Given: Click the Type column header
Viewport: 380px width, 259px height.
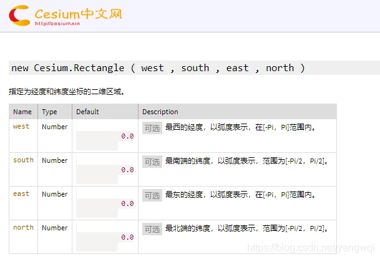Looking at the screenshot, I should 49,112.
